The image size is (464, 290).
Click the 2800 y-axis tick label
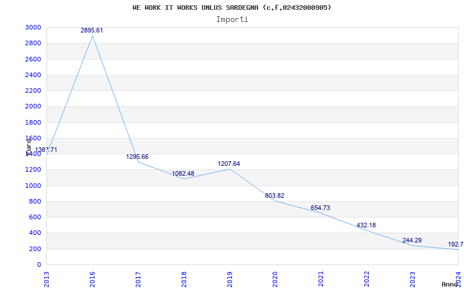click(x=33, y=43)
